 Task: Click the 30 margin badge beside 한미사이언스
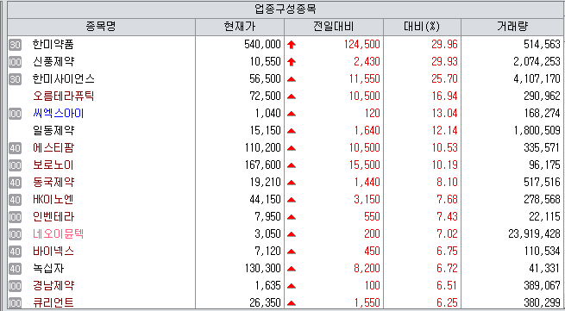(x=16, y=79)
